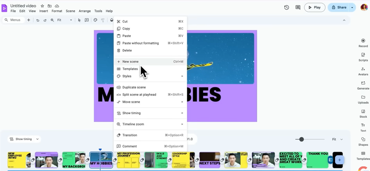Viewport: 370px width, 171px height.
Task: Select the Leadership Style scene thumbnail
Action: 183,160
